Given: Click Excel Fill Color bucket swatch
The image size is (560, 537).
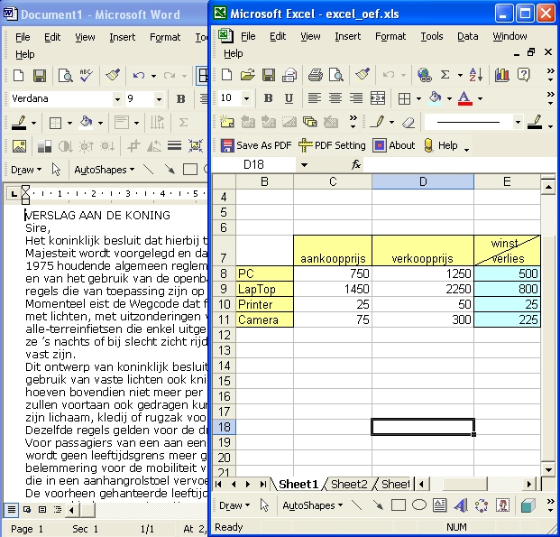Looking at the screenshot, I should coord(435,98).
